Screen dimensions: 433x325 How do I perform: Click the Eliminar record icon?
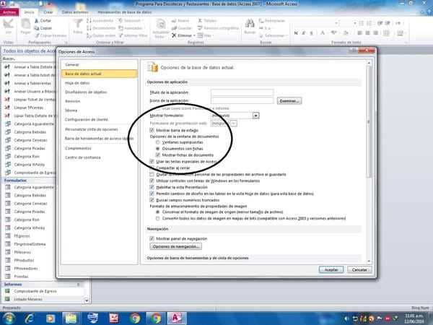coord(174,35)
